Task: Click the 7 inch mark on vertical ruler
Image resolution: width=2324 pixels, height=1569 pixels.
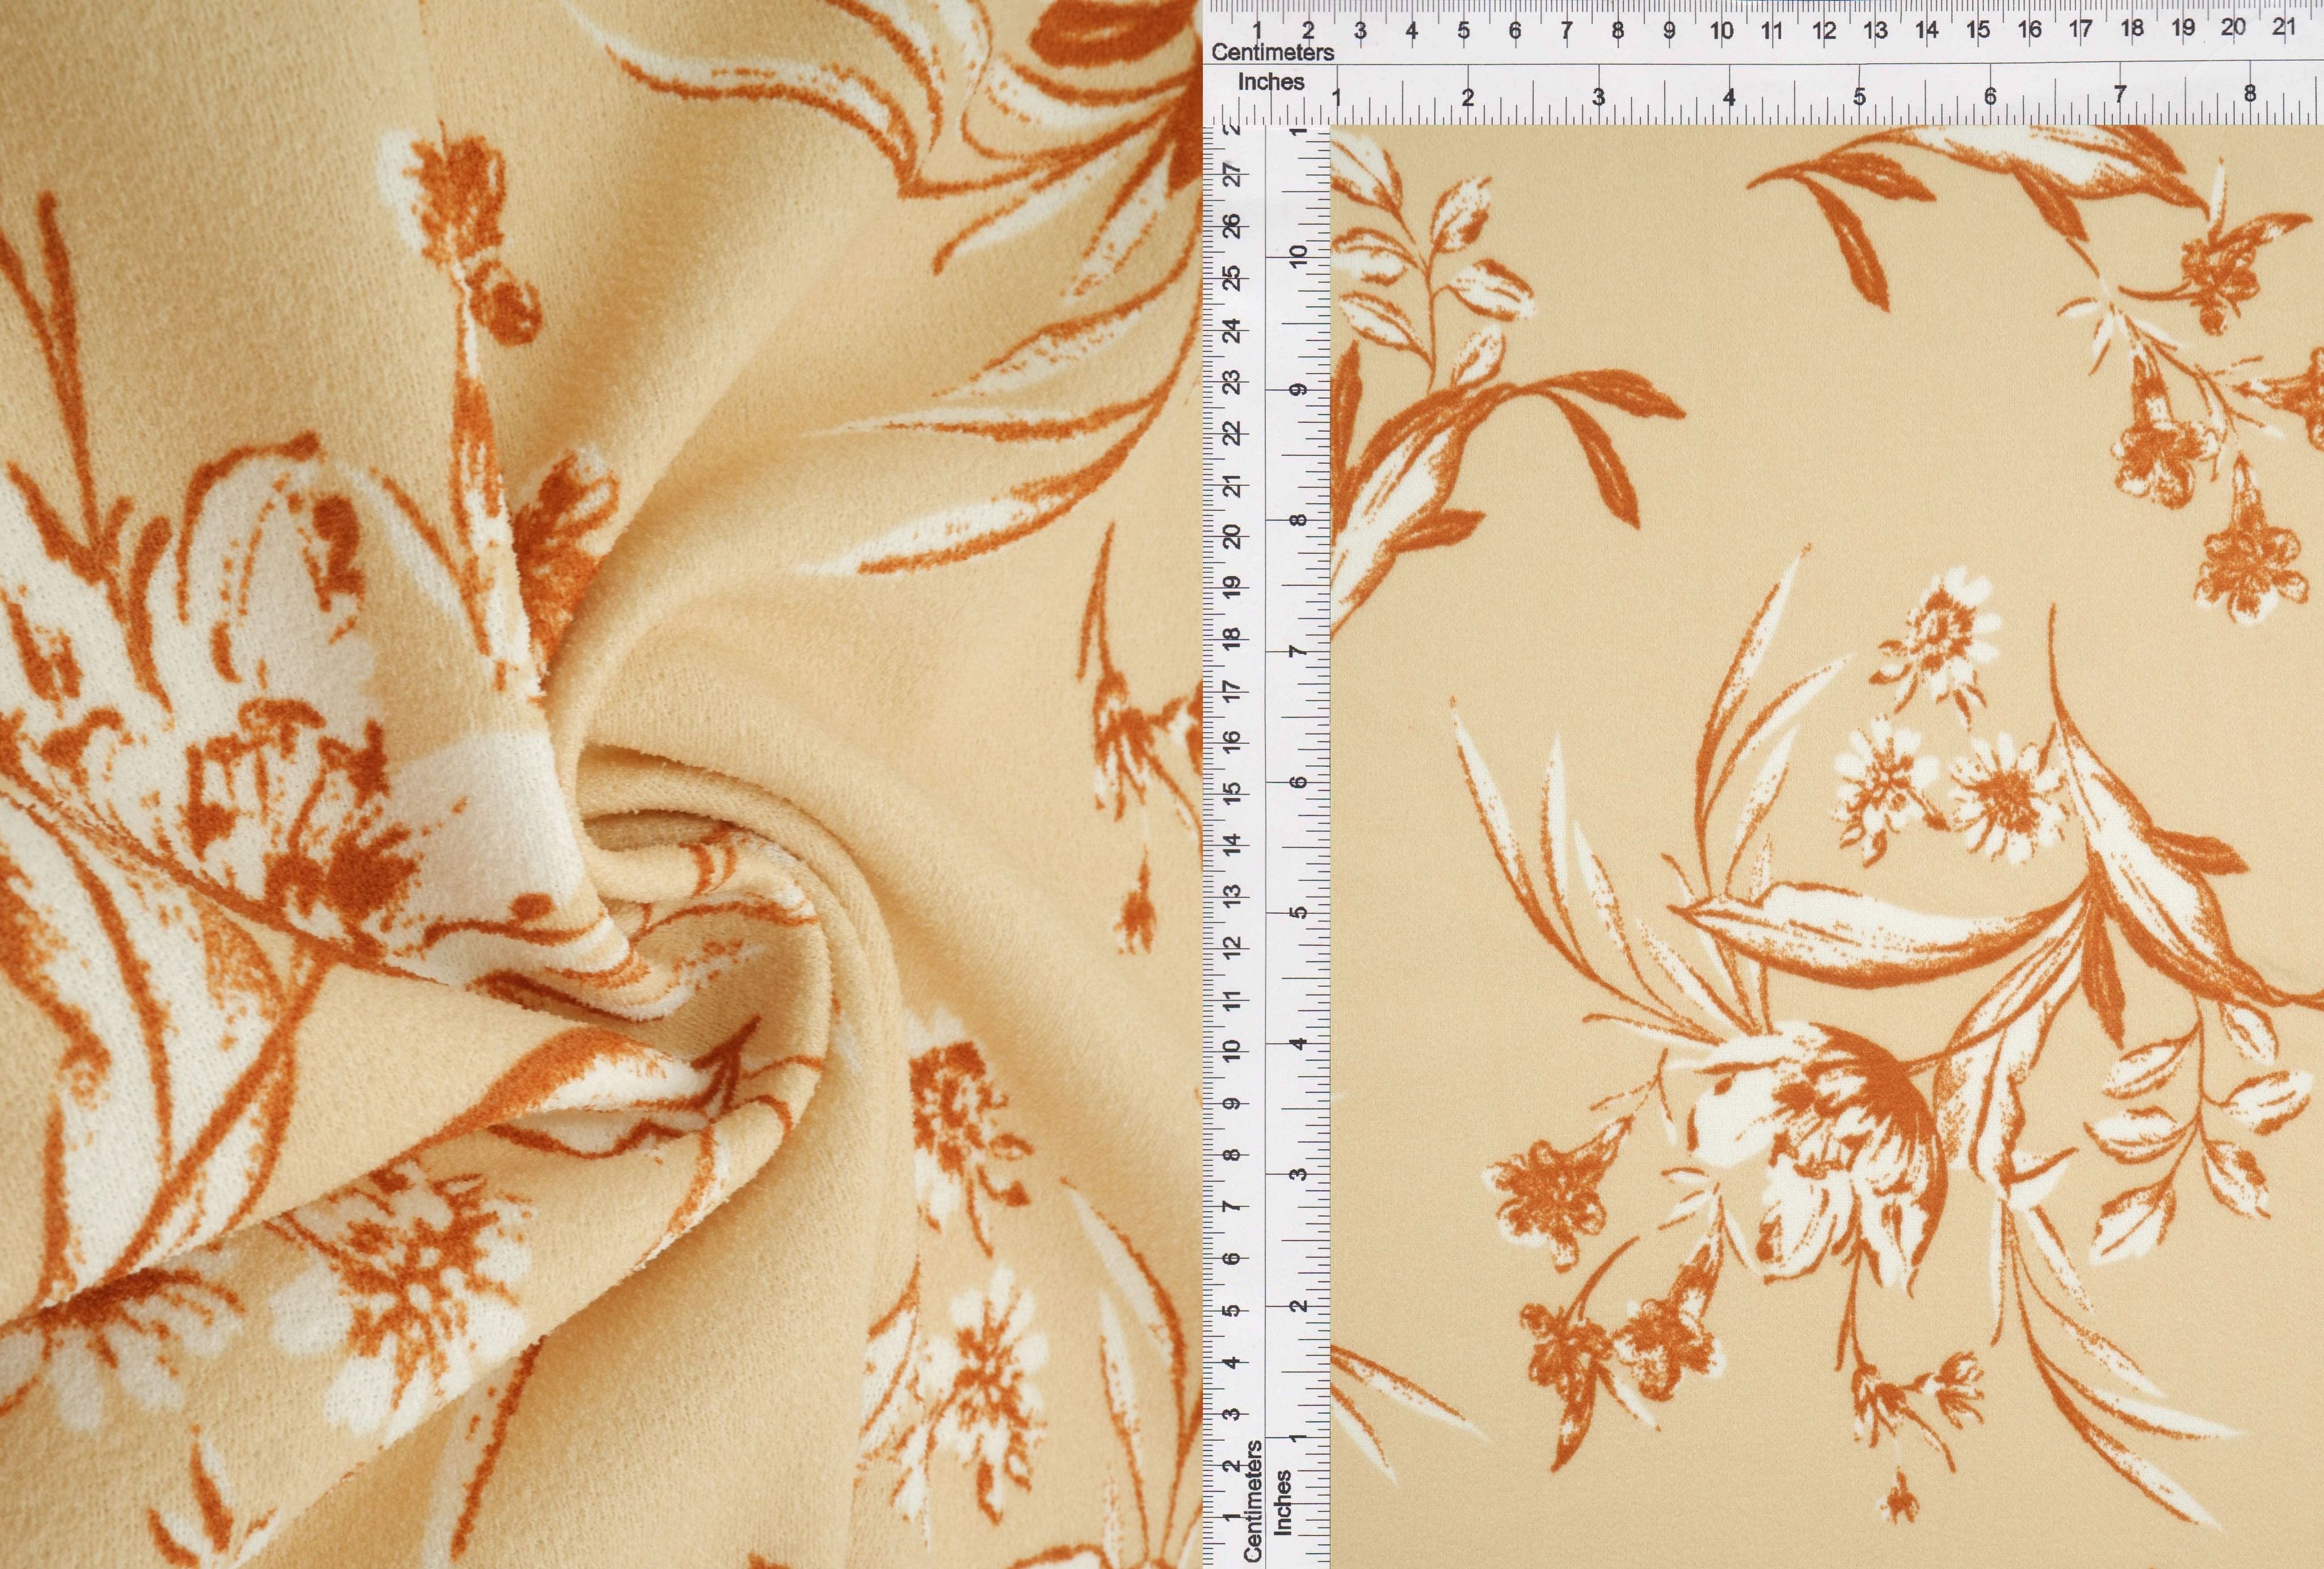Action: tap(1298, 652)
